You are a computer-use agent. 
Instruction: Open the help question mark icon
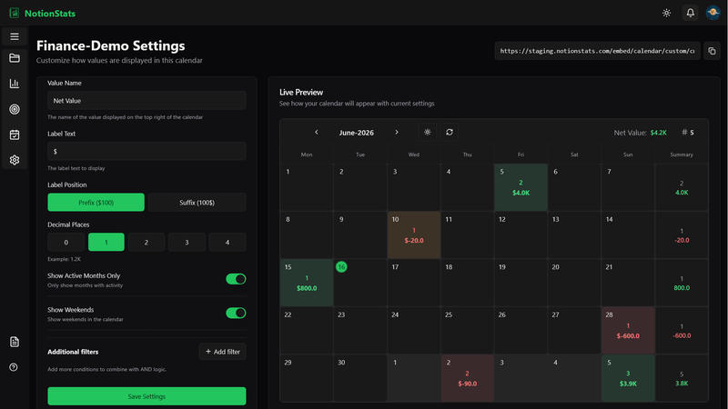14,367
